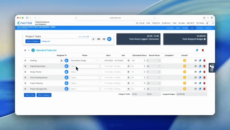230x130 pixels.
Task: Toggle closed status for Project Management
Action: point(184,89)
